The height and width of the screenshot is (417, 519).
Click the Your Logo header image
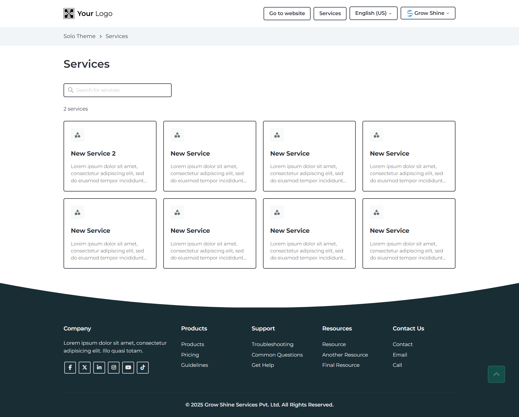pyautogui.click(x=88, y=13)
